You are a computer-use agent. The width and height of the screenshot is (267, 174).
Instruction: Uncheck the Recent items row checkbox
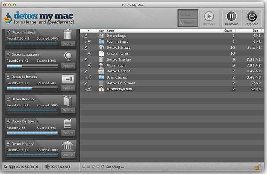89,53
